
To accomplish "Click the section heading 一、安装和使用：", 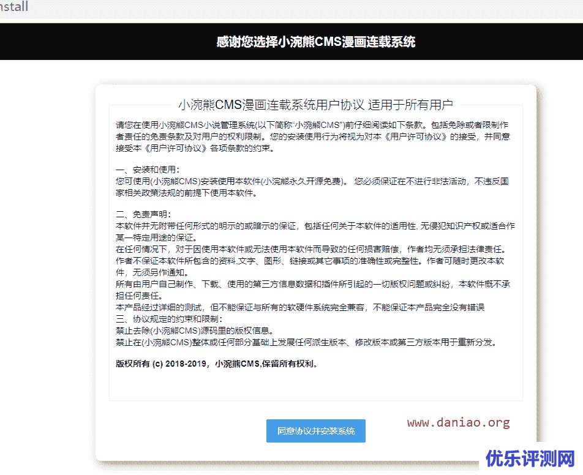I will [x=148, y=170].
